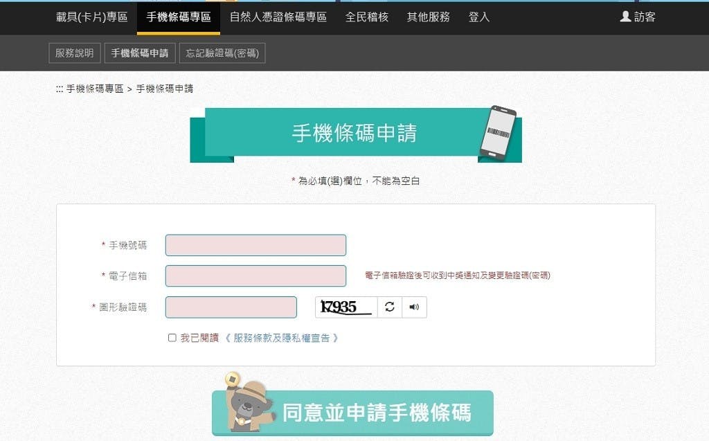Viewport: 709px width, 441px height.
Task: Click the 17935 captcha image
Action: tap(346, 307)
